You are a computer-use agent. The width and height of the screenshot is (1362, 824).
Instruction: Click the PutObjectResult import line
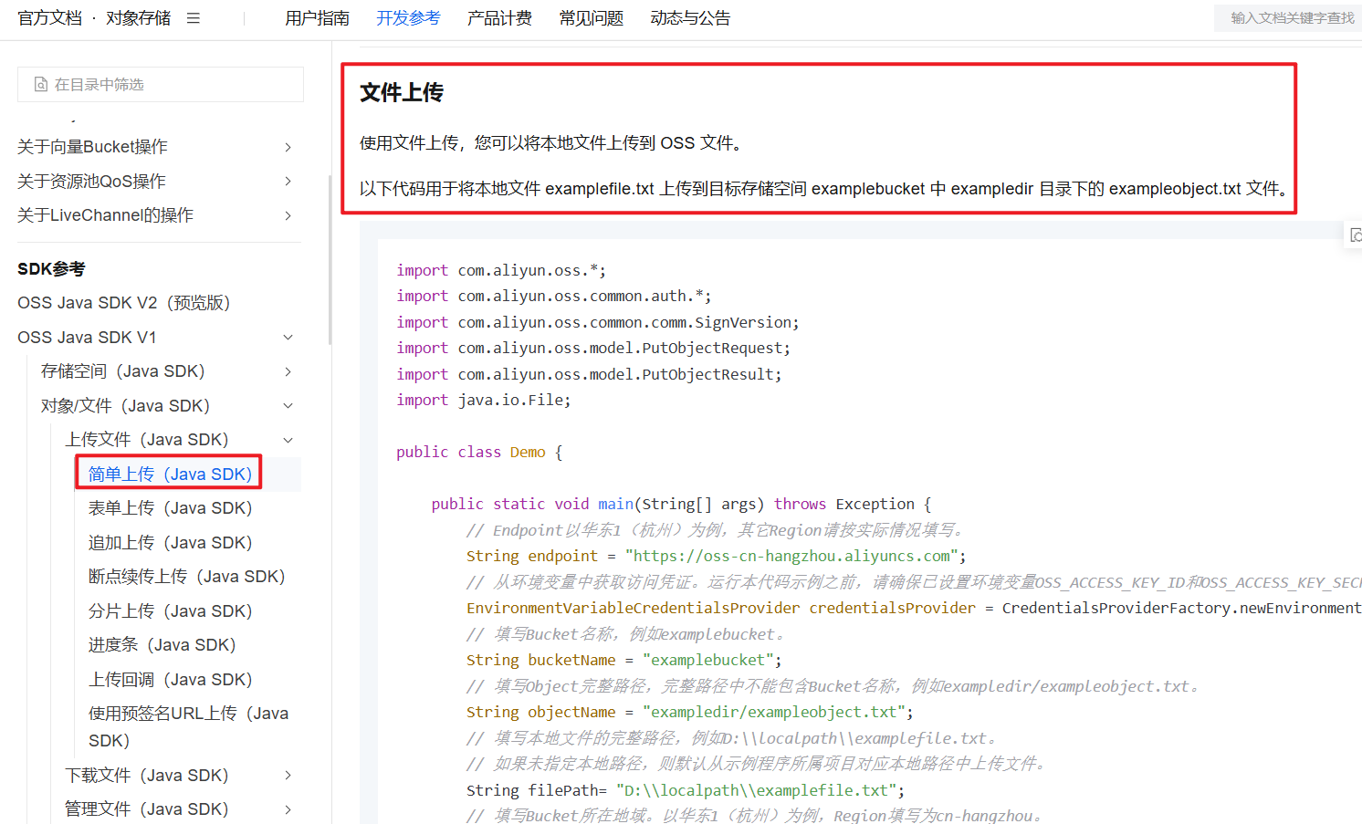click(x=589, y=375)
